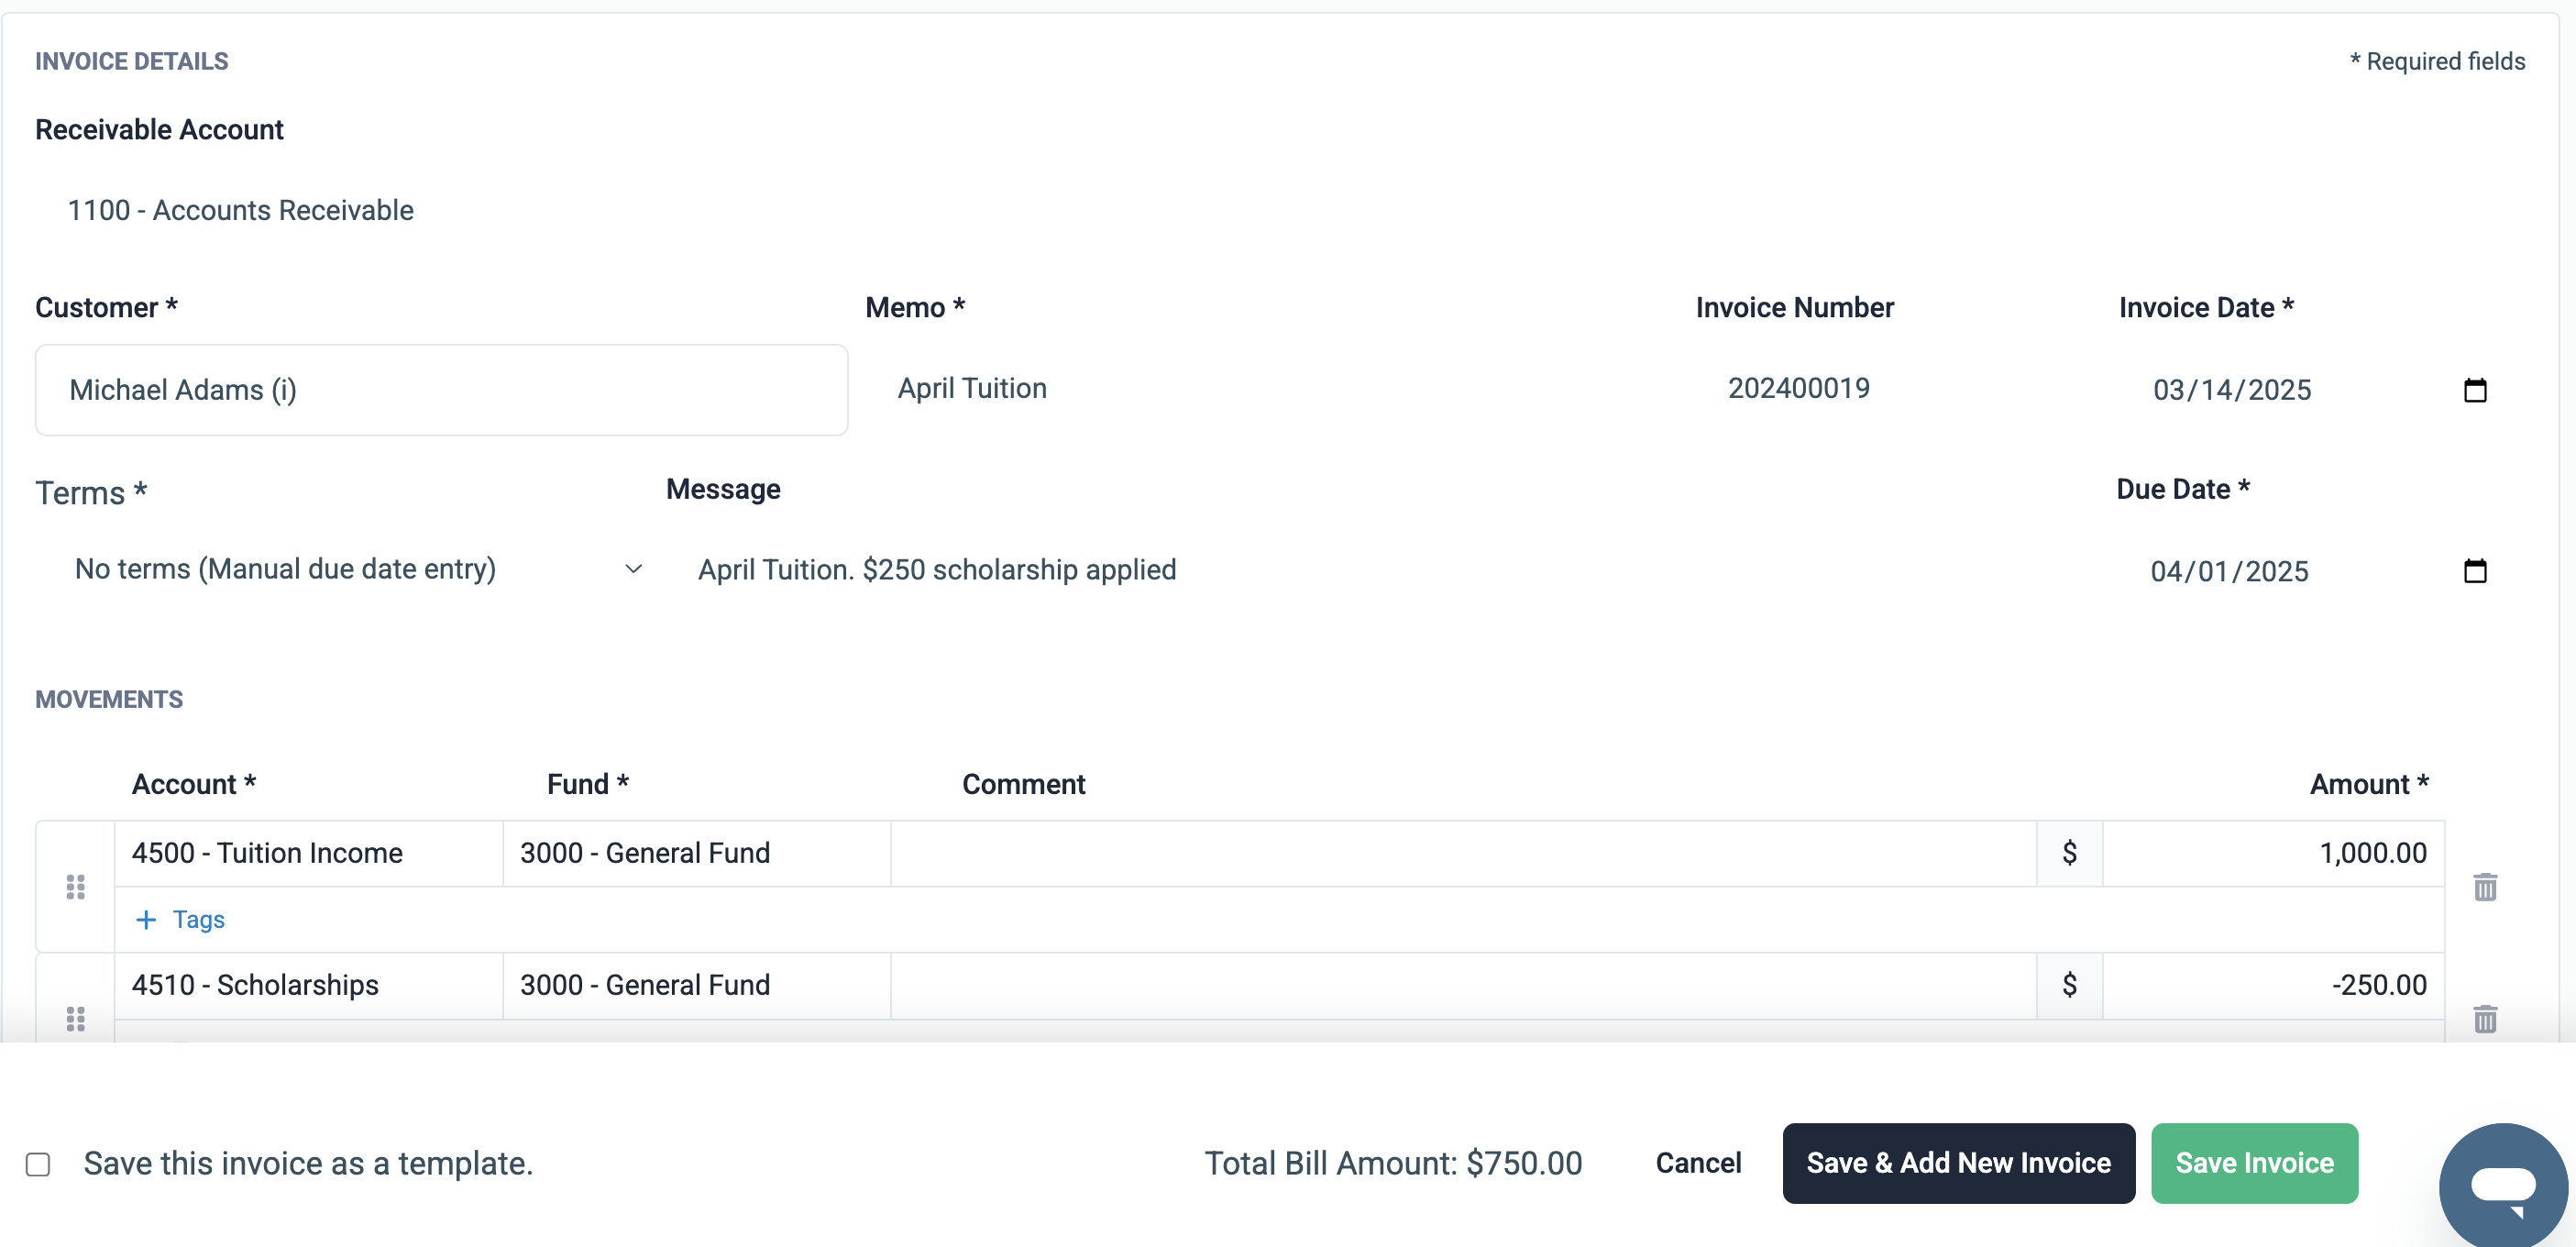Open the Due Date calendar picker icon
2576x1247 pixels.
pyautogui.click(x=2474, y=571)
